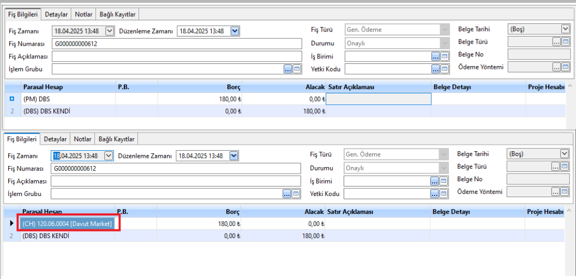Open Yetki Kodu lookup ellipsis in lower panel
The width and height of the screenshot is (576, 279).
435,194
